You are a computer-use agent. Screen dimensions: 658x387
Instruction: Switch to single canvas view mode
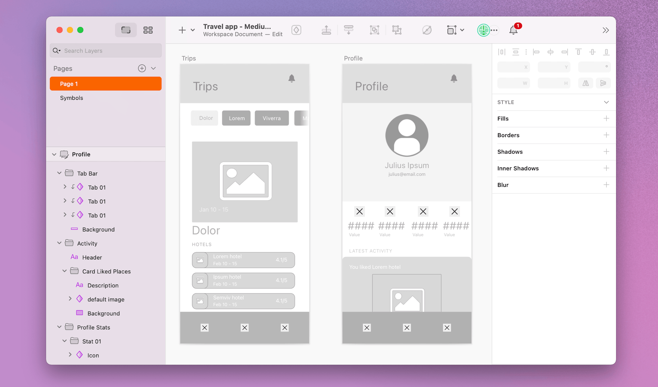(x=125, y=30)
